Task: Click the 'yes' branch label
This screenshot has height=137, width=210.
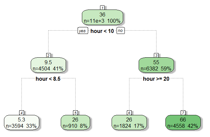Action: point(83,31)
